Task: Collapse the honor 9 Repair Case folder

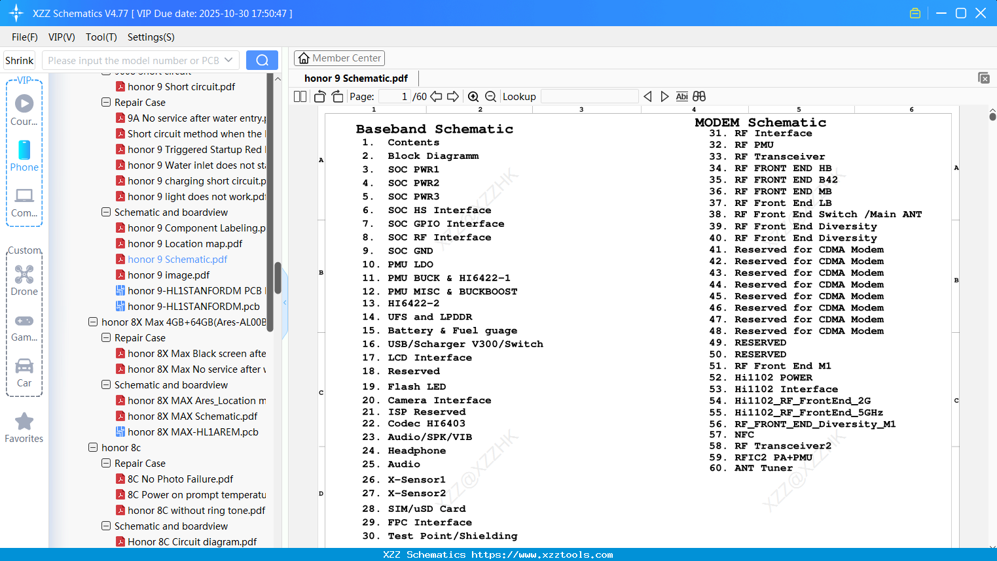Action: pyautogui.click(x=106, y=102)
